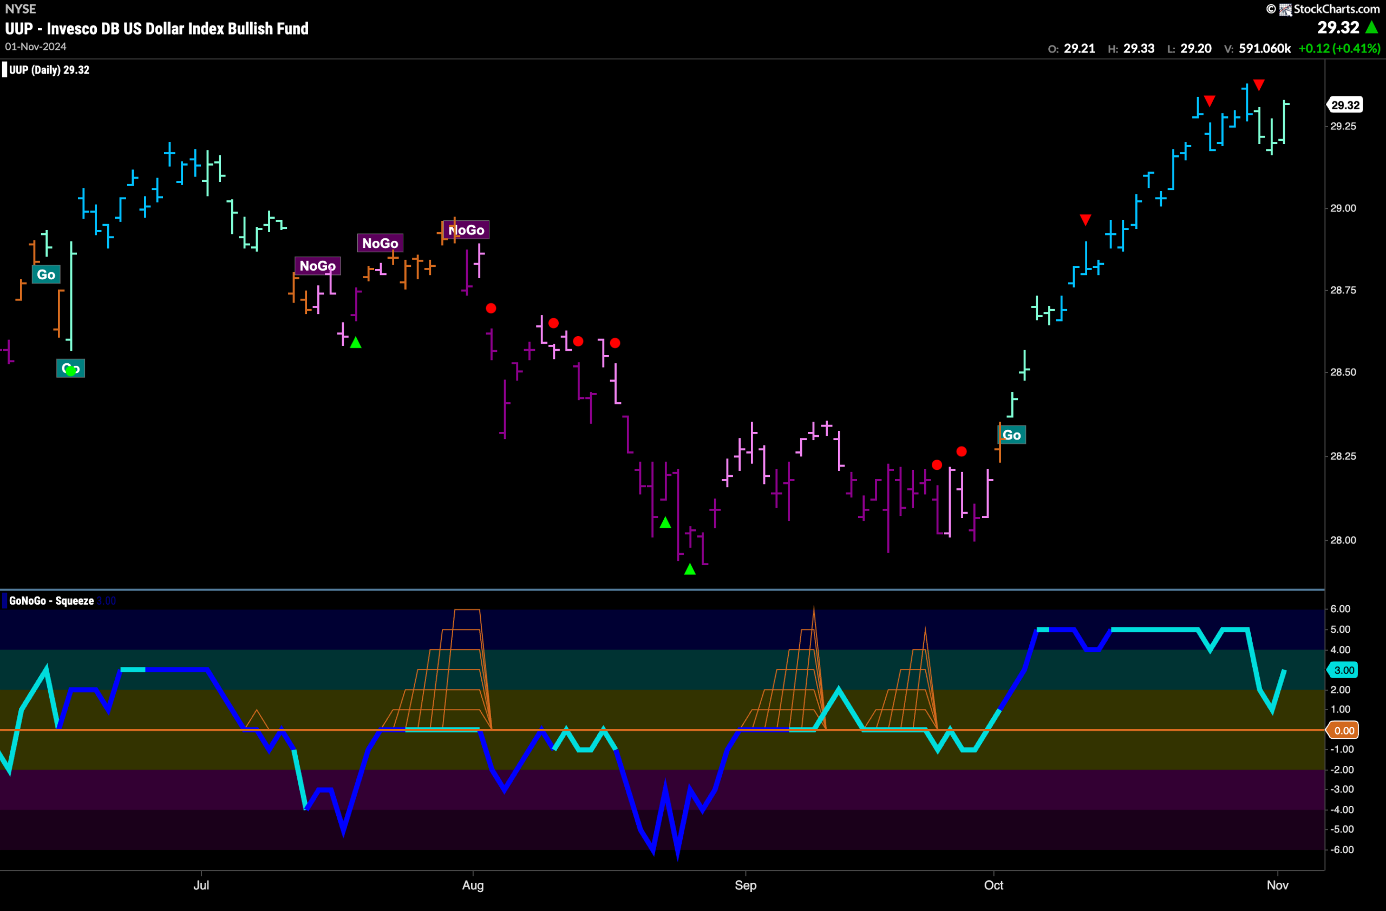
Task: Click the Sep label on time axis
Action: (x=746, y=886)
